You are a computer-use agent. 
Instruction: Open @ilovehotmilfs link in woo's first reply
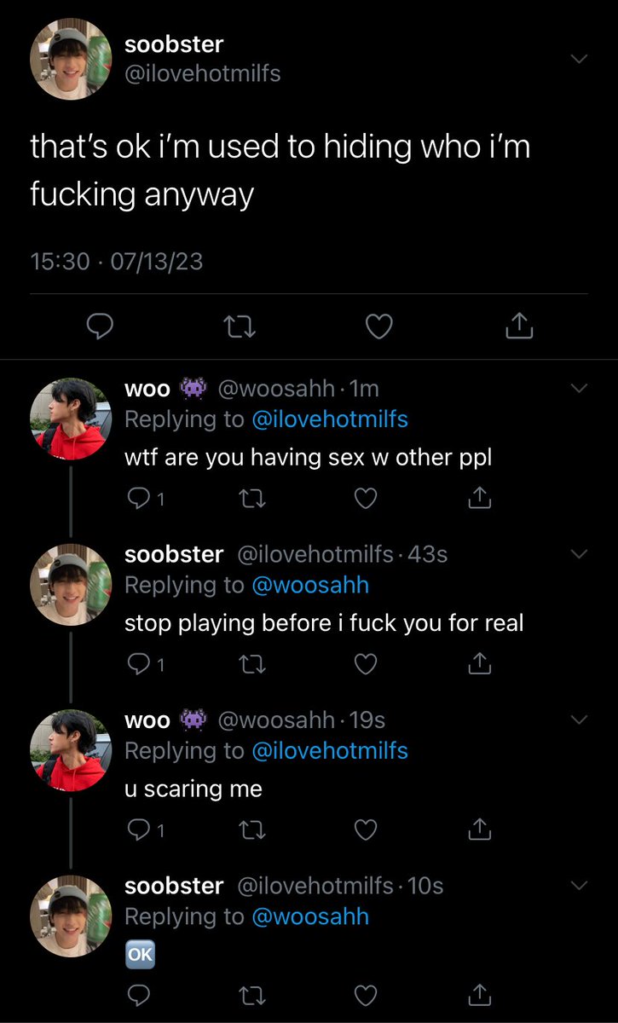point(330,419)
